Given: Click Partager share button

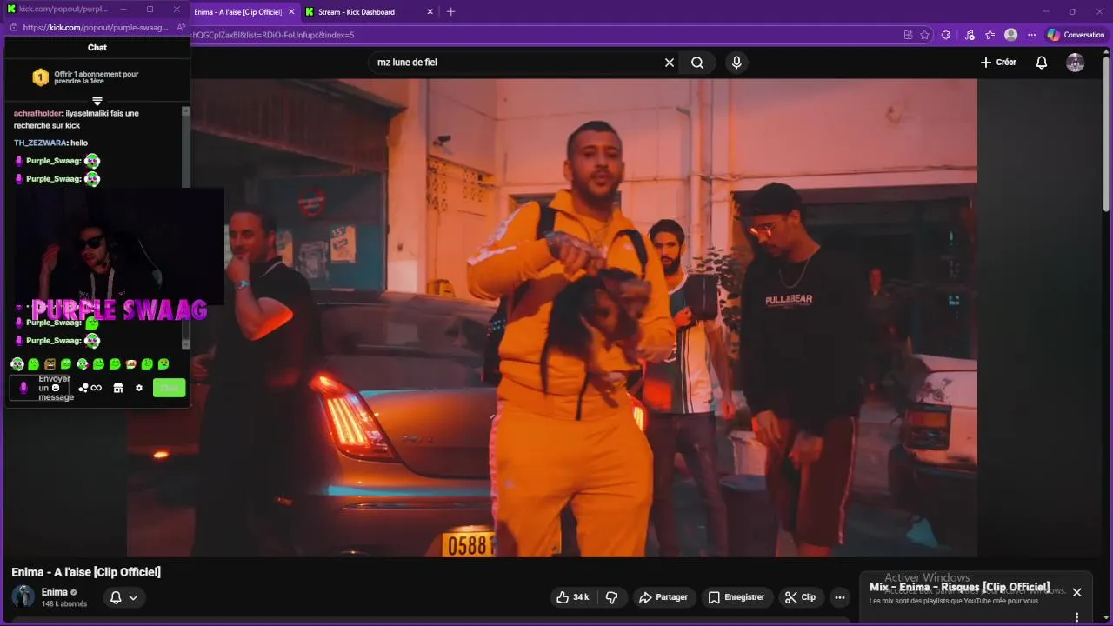Looking at the screenshot, I should pos(663,597).
